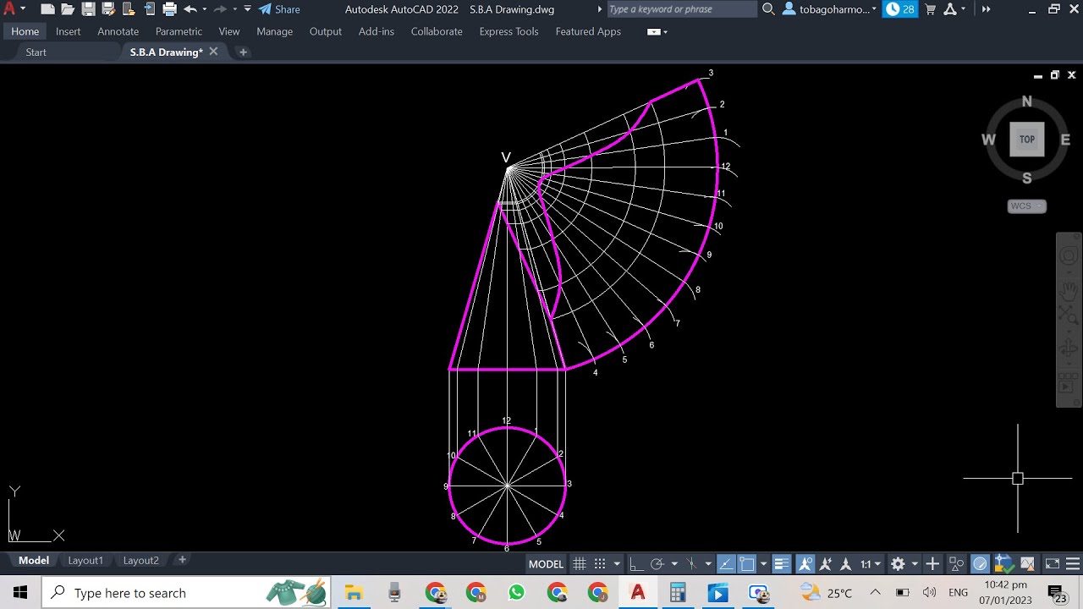
Task: Open the status bar Customization menu icon
Action: pos(1073,564)
